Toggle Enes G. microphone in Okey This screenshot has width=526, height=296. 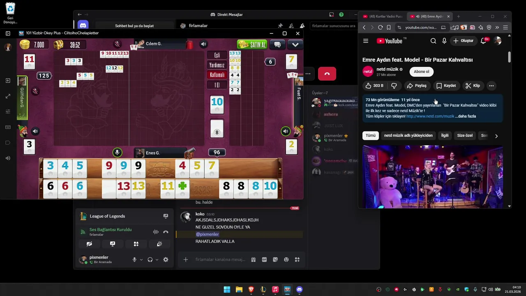pos(117,153)
